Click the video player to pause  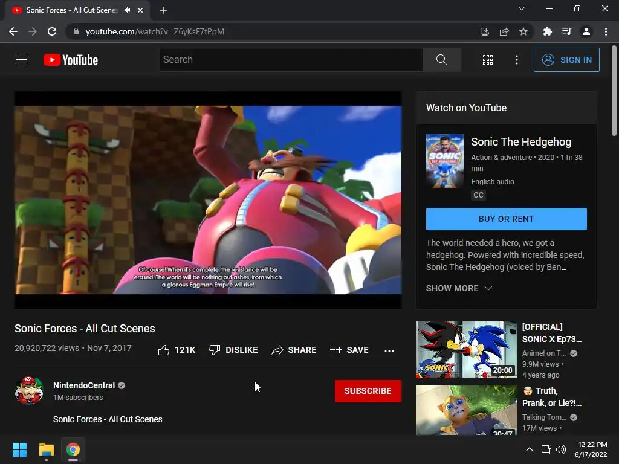click(x=208, y=200)
